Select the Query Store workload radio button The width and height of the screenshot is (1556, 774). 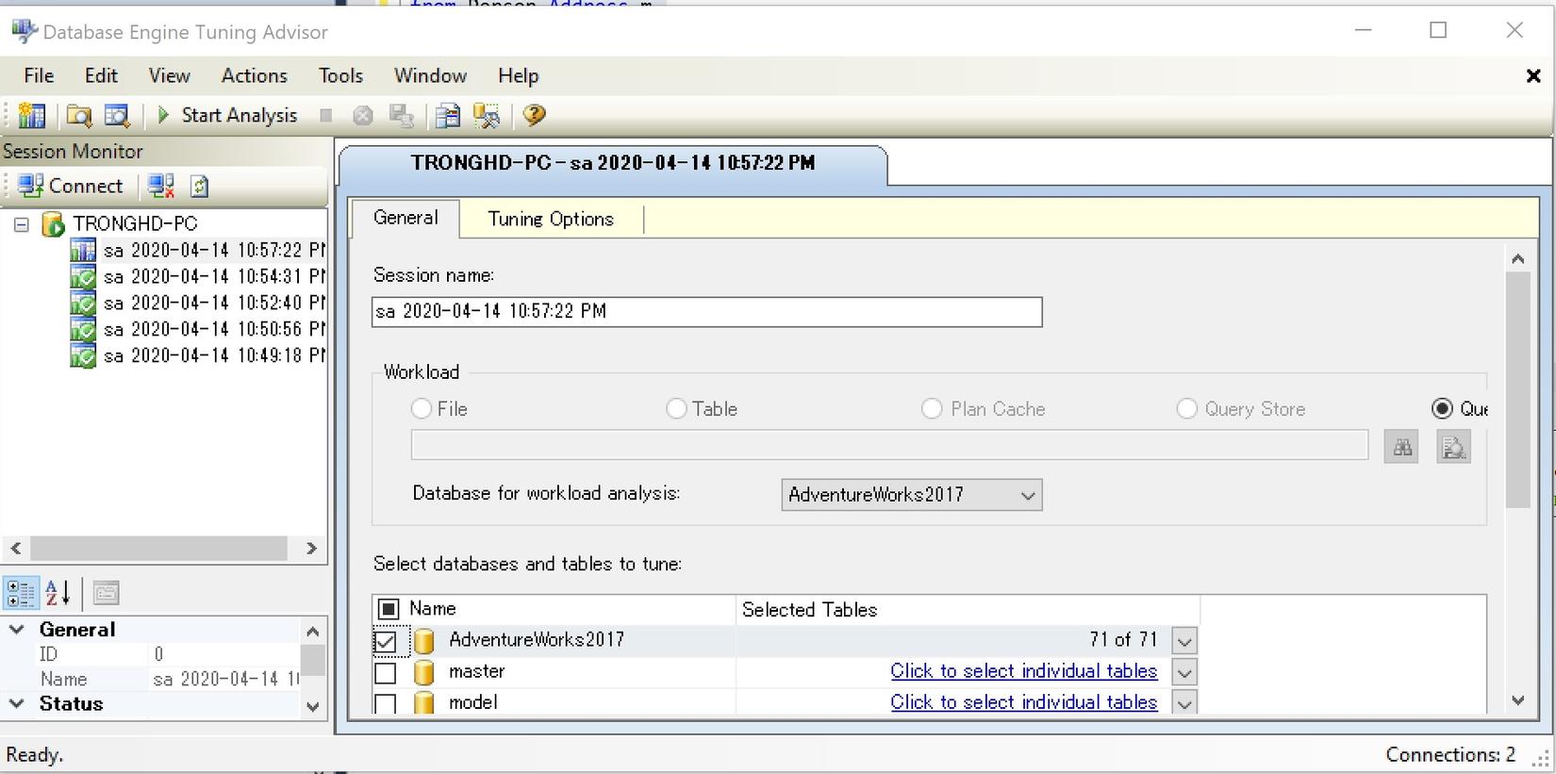(1186, 409)
